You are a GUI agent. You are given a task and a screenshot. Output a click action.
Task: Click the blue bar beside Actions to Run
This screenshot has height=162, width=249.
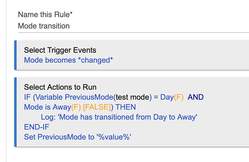[15, 112]
